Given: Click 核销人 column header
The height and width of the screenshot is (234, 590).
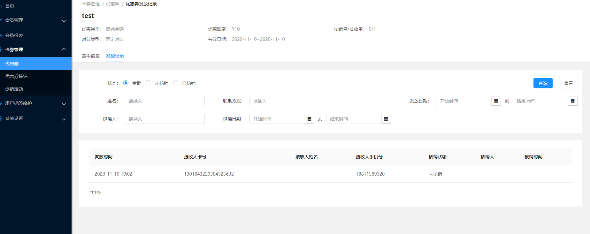Looking at the screenshot, I should pos(487,157).
